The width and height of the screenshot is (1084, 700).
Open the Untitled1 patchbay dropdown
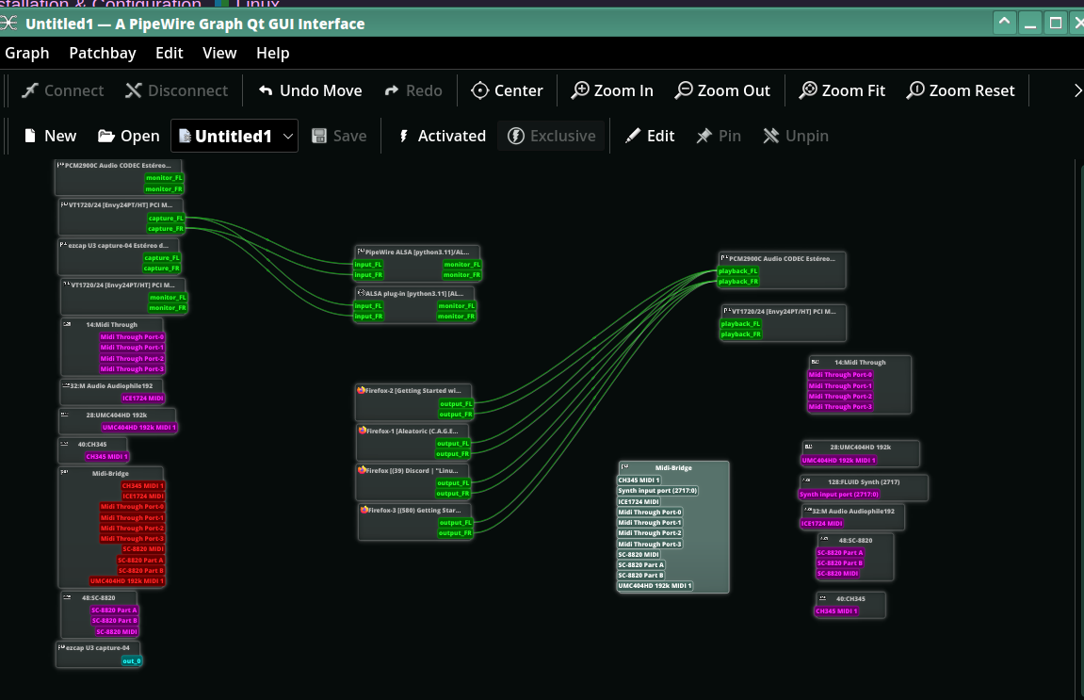pyautogui.click(x=288, y=136)
